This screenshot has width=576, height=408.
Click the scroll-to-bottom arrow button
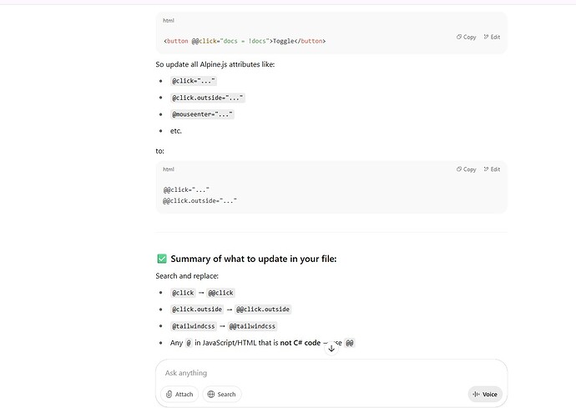(331, 349)
